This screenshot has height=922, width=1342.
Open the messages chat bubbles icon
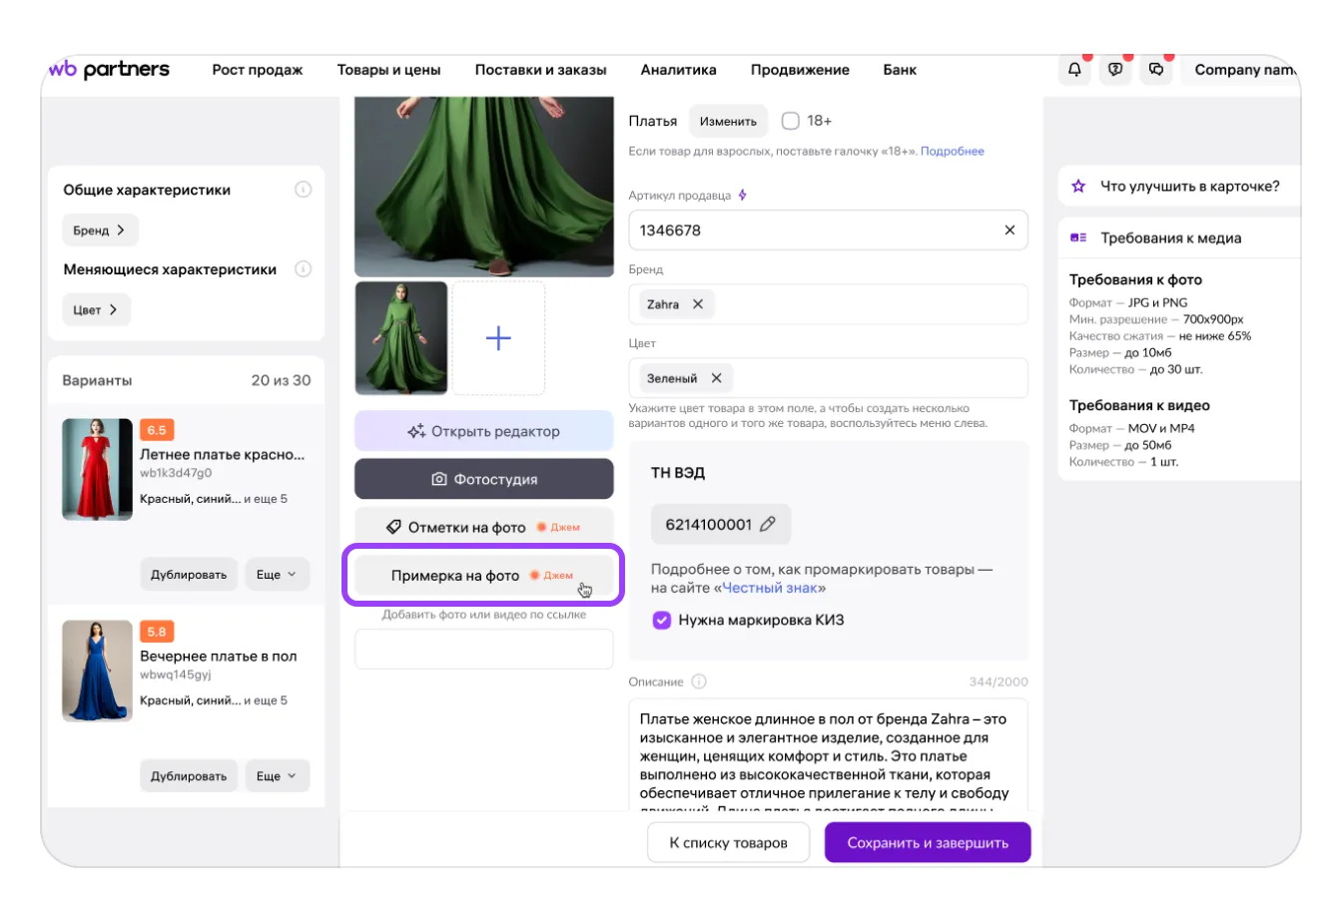click(x=1156, y=70)
